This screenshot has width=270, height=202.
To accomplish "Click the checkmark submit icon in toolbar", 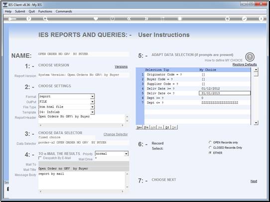I will 244,19.
